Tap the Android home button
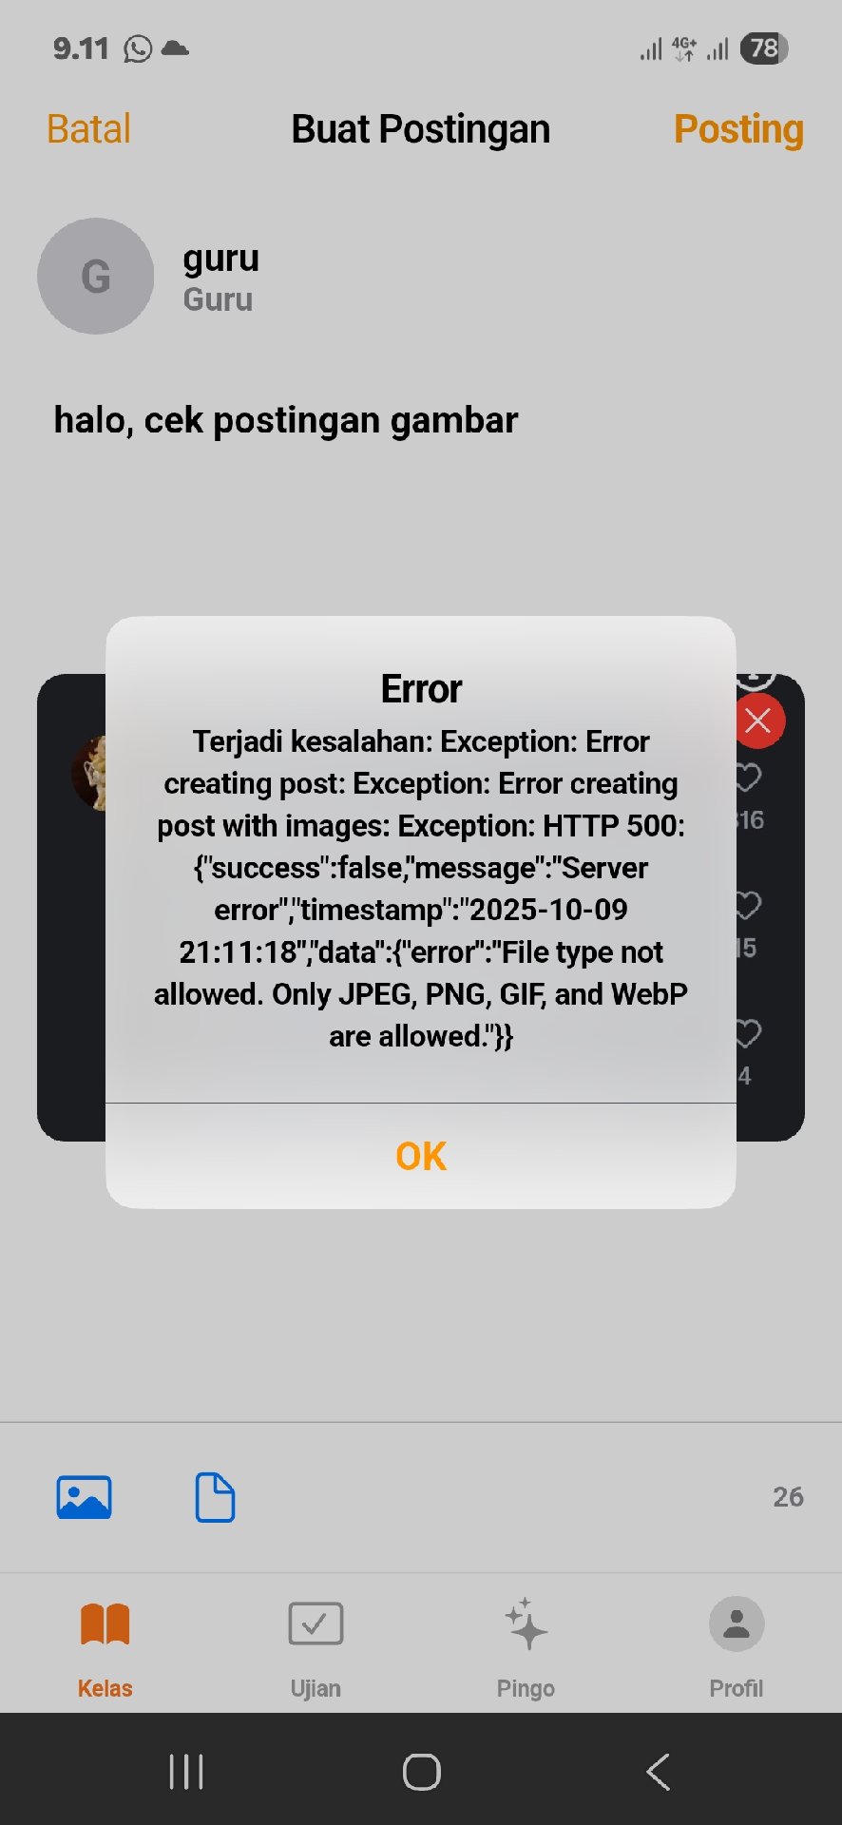842x1825 pixels. click(x=421, y=1772)
